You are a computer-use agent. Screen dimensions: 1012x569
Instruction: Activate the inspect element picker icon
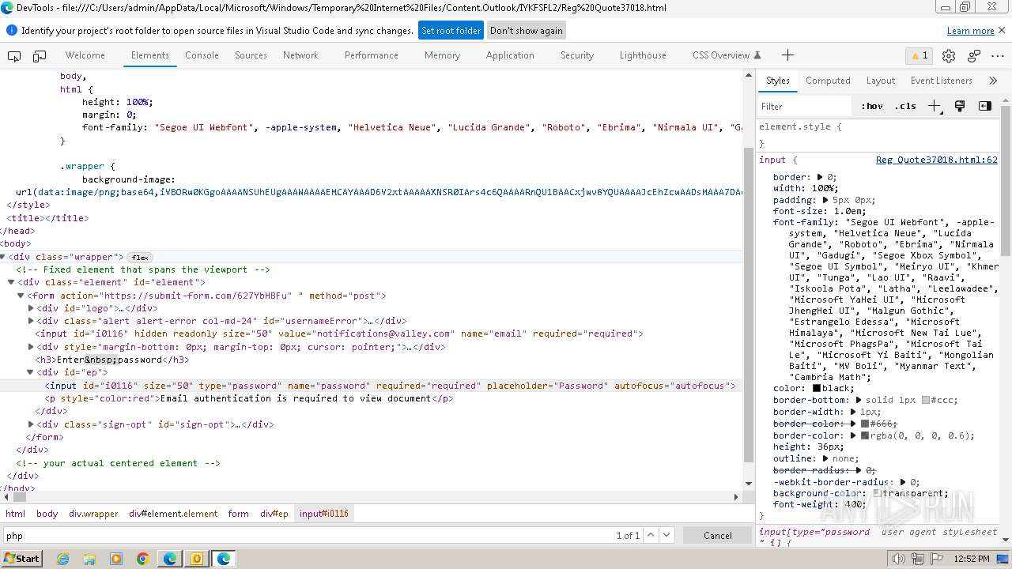click(x=14, y=55)
